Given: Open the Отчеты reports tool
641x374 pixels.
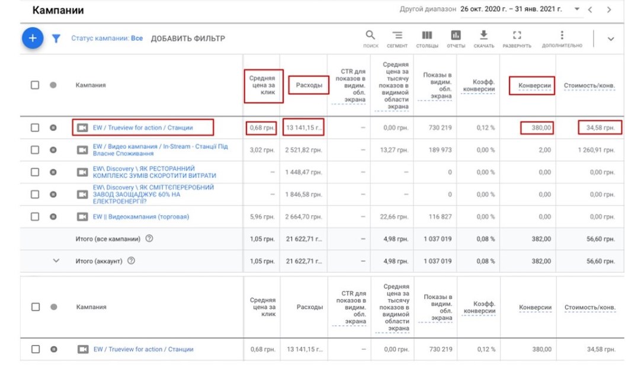Looking at the screenshot, I should (456, 39).
